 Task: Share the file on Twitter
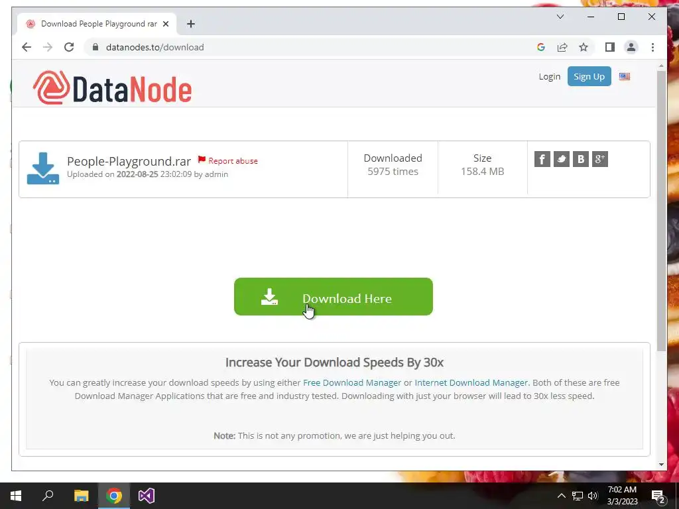[x=562, y=159]
